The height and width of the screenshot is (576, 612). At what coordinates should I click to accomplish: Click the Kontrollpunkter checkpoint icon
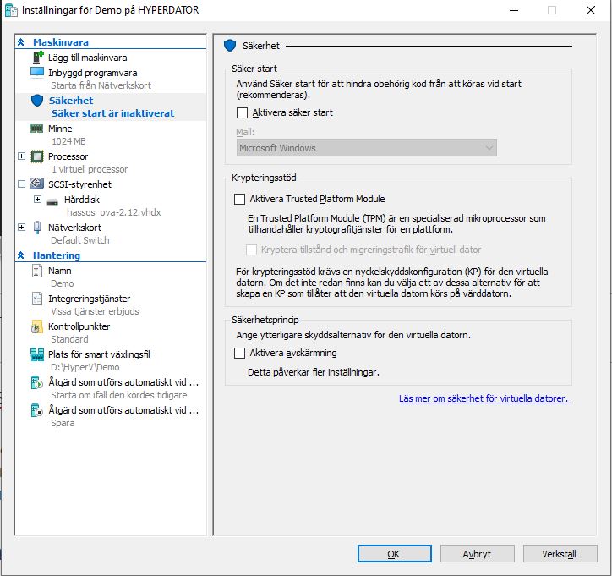tap(37, 326)
